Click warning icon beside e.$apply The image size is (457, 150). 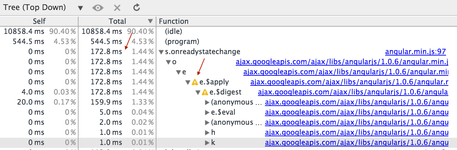(195, 82)
